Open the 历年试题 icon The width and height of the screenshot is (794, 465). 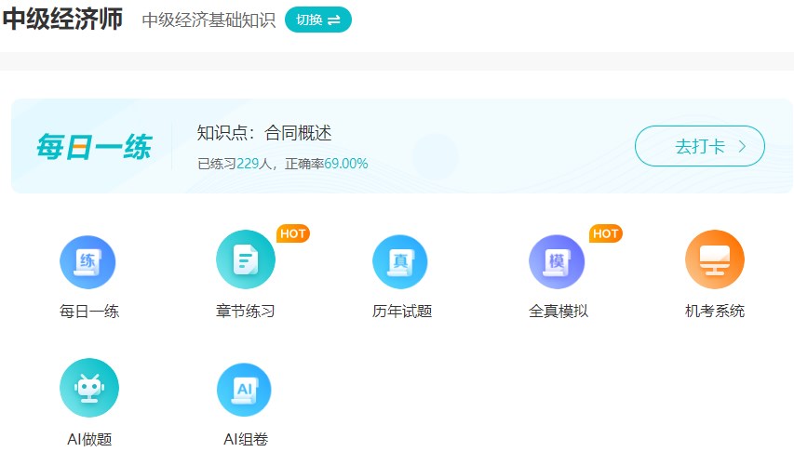click(400, 261)
